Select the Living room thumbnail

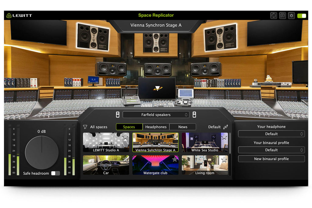205,165
